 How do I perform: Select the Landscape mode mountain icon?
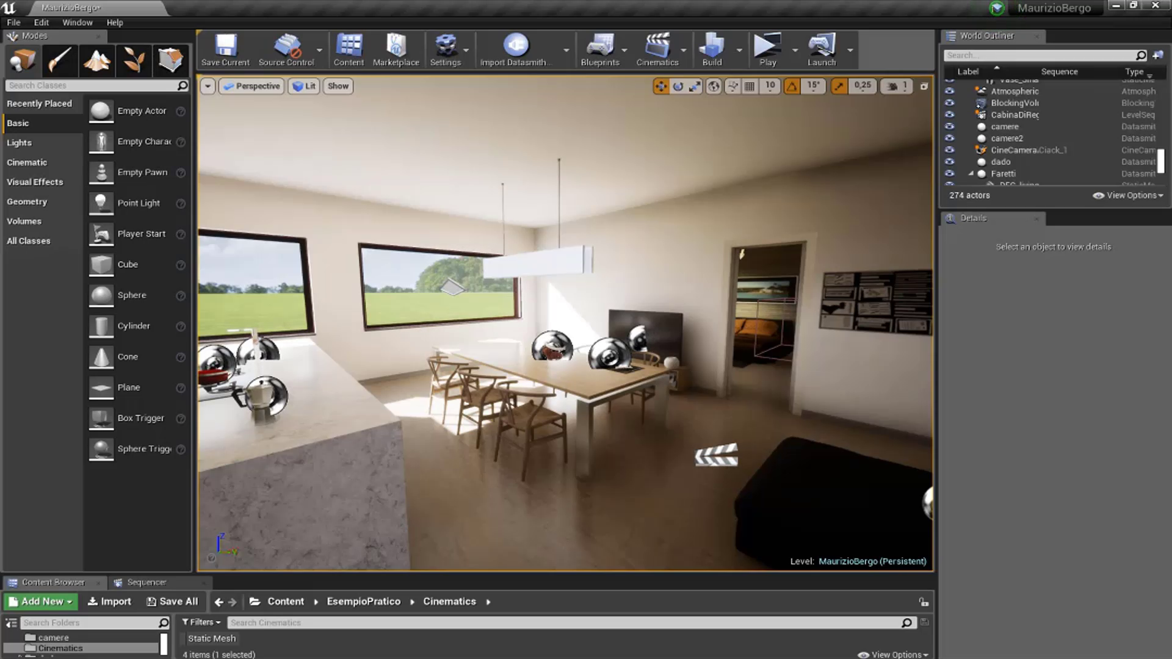96,60
